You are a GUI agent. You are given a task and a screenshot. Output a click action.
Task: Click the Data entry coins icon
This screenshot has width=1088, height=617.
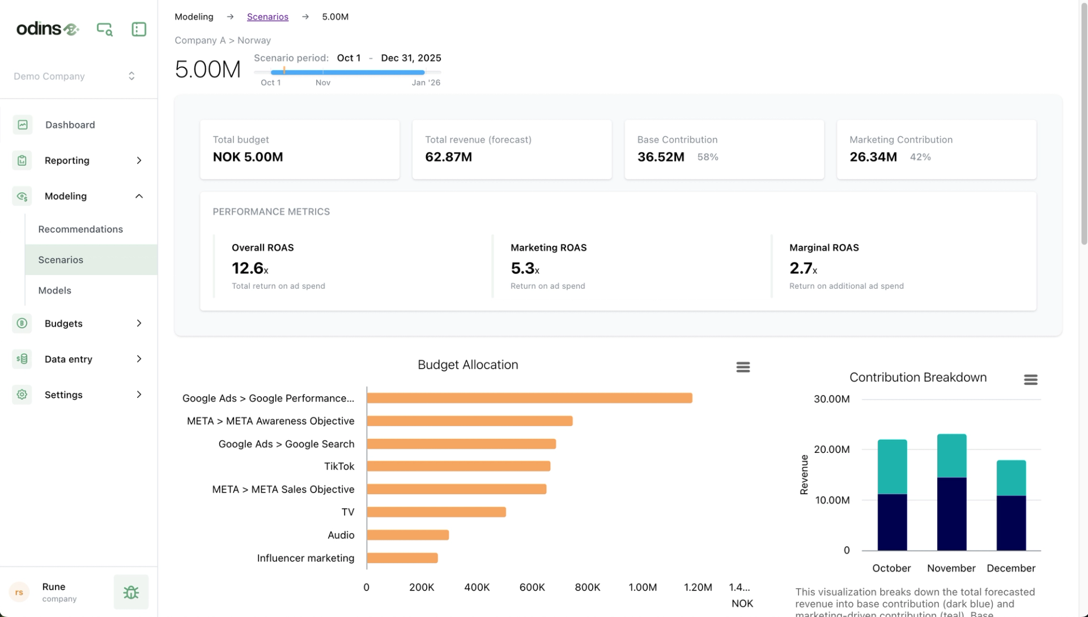tap(22, 359)
